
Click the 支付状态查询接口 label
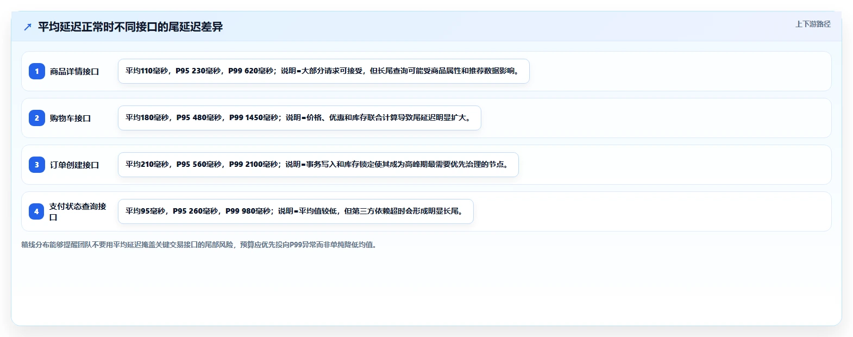click(78, 211)
